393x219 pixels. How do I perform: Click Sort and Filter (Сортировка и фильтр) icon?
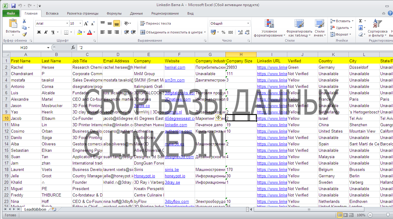(377, 24)
